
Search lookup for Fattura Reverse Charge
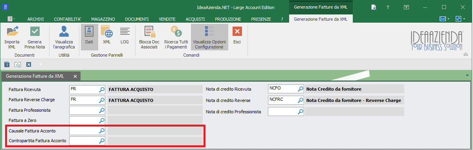pyautogui.click(x=102, y=100)
